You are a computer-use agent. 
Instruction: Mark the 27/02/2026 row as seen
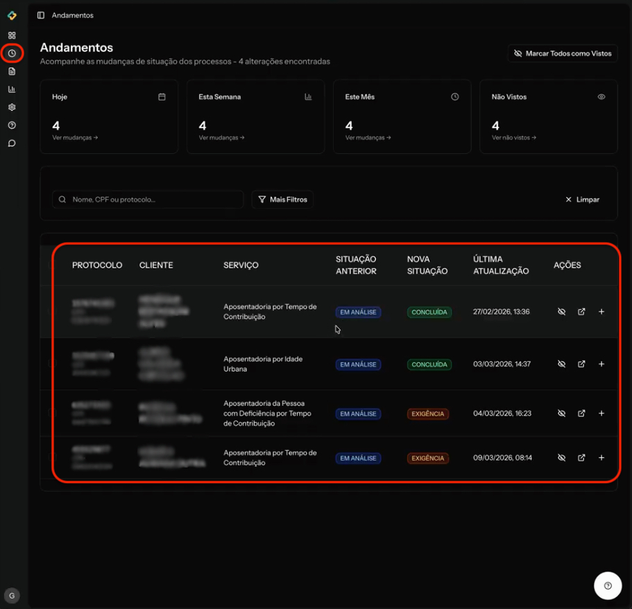[x=562, y=312]
